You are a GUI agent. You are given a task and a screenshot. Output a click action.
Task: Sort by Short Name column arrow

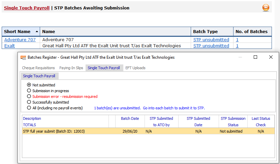pos(37,32)
